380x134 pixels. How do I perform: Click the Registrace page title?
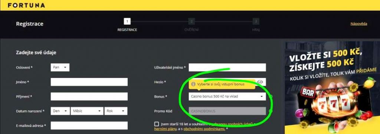[30, 24]
